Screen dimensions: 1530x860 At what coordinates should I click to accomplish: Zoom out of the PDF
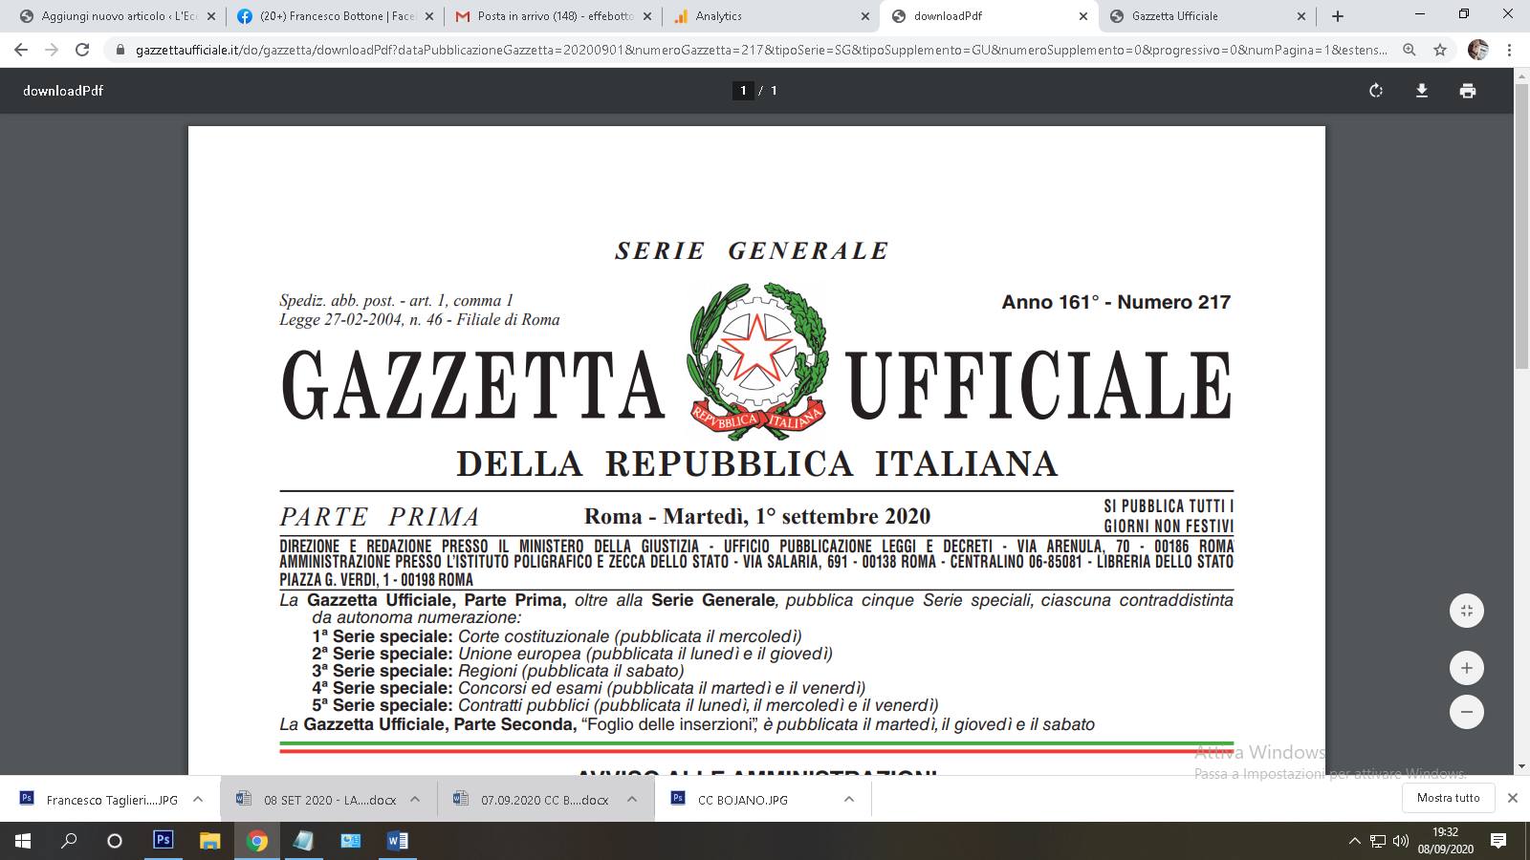(x=1466, y=712)
